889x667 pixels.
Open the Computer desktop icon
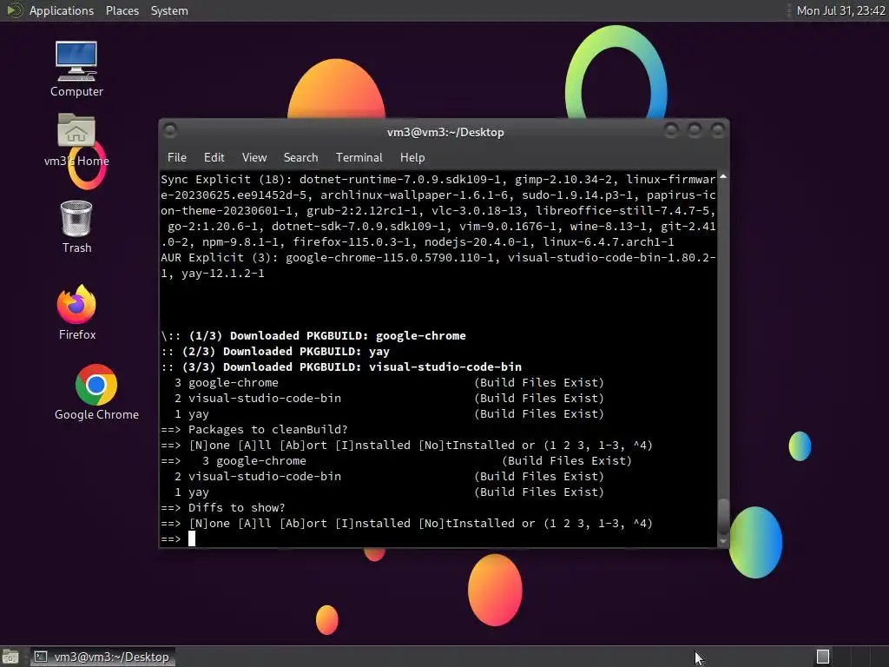(76, 69)
